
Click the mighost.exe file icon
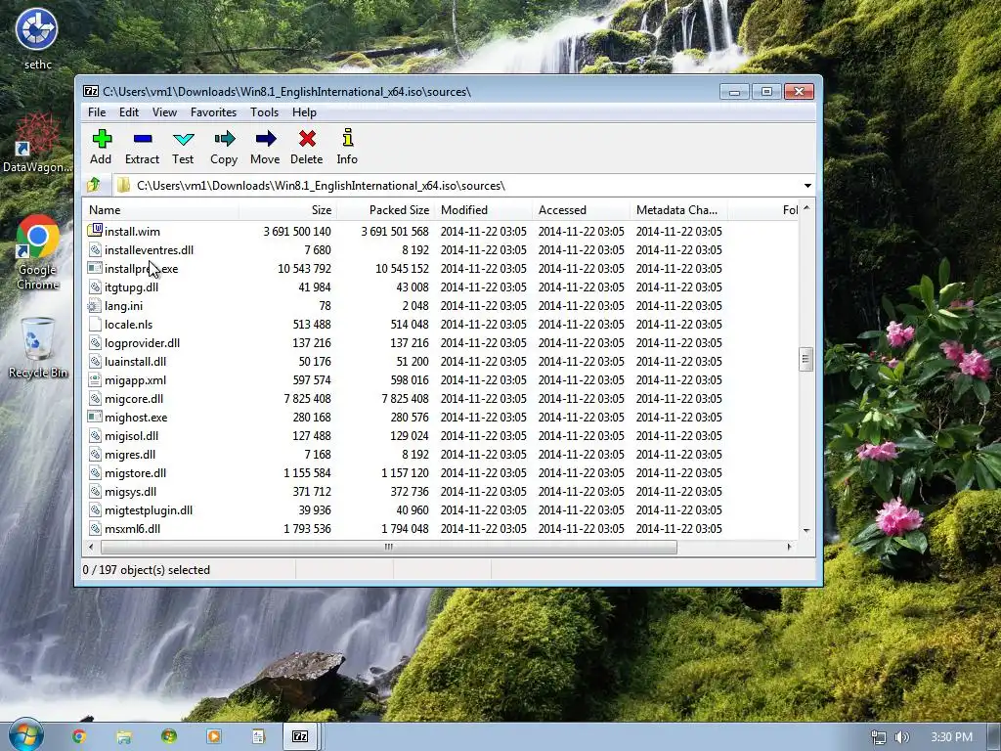(95, 417)
